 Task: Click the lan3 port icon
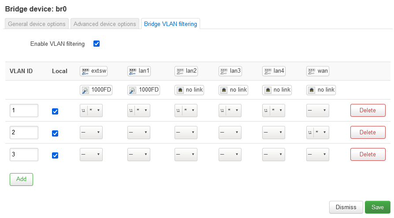click(224, 71)
